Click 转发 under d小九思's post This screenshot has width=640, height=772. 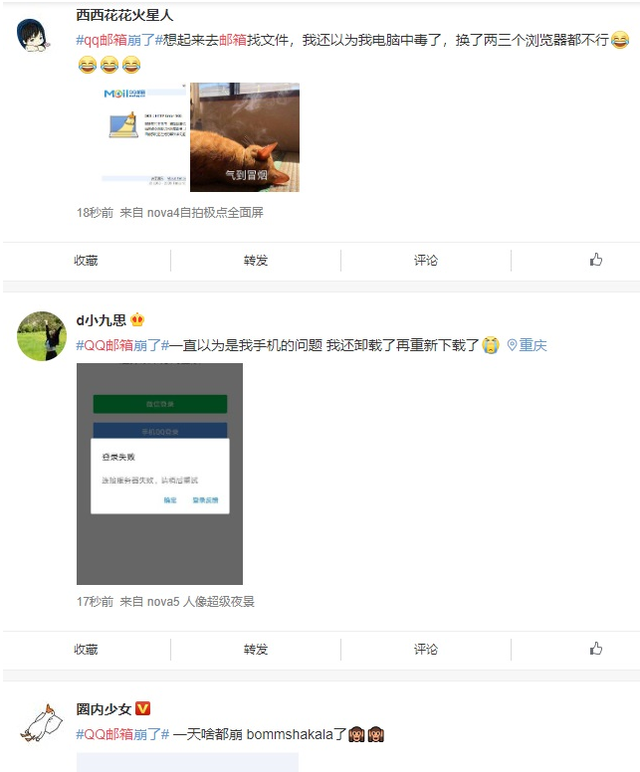(256, 649)
